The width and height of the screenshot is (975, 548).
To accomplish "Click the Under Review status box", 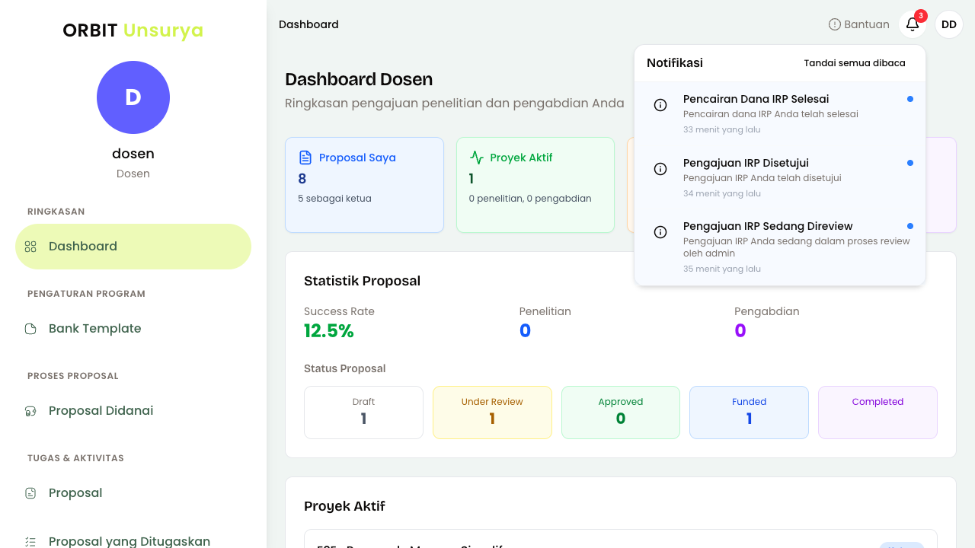I will click(492, 413).
